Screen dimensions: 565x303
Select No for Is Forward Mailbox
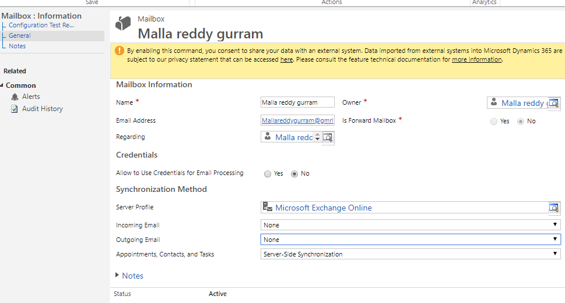tap(520, 122)
